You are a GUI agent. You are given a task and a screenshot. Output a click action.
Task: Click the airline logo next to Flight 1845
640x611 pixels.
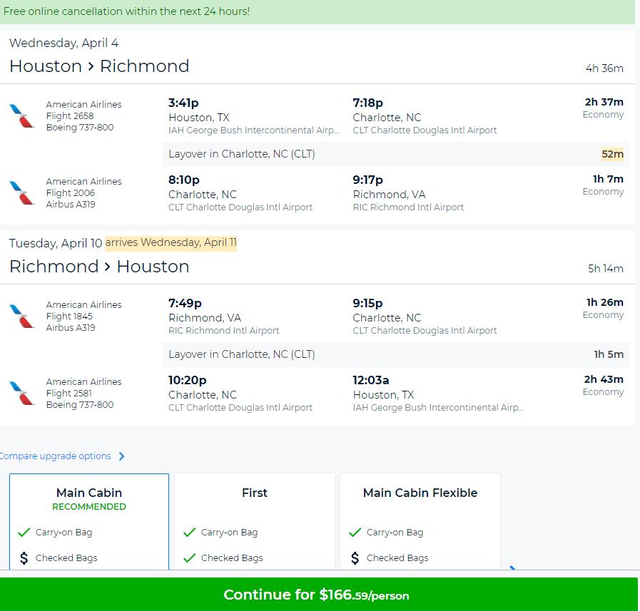point(21,316)
